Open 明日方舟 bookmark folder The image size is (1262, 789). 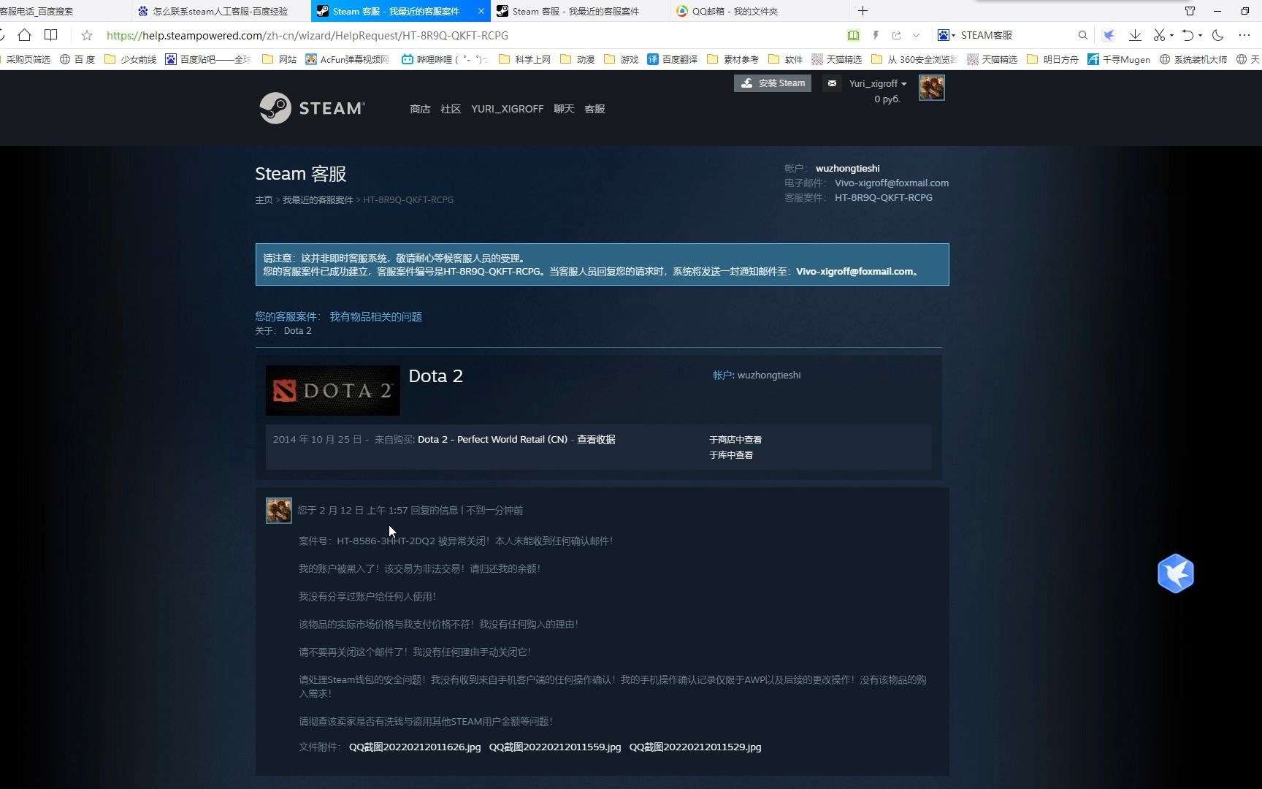1052,59
